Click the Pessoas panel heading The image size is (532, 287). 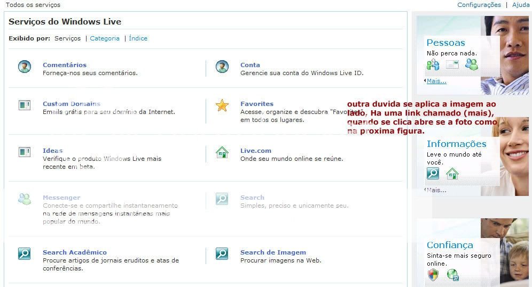pyautogui.click(x=446, y=43)
